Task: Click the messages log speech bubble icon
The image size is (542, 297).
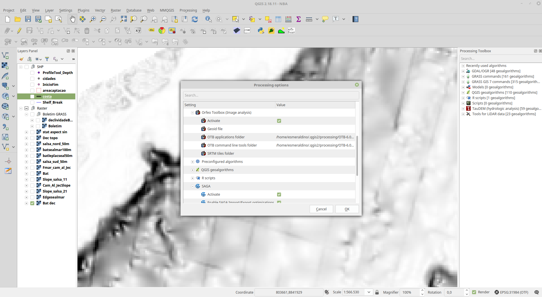Action: point(537,292)
